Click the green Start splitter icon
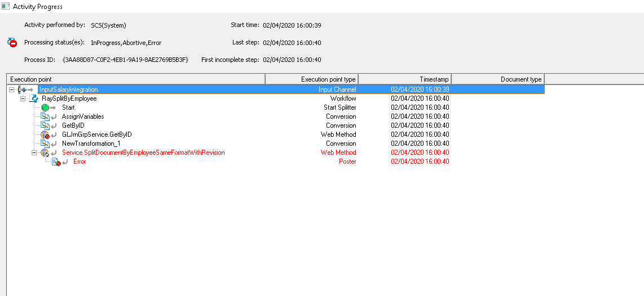The height and width of the screenshot is (296, 644). coord(45,107)
